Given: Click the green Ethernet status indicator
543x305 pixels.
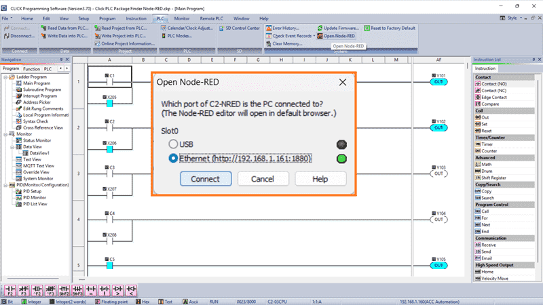Looking at the screenshot, I should click(x=341, y=159).
